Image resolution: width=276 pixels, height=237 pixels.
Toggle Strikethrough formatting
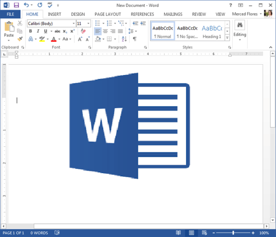pyautogui.click(x=57, y=31)
